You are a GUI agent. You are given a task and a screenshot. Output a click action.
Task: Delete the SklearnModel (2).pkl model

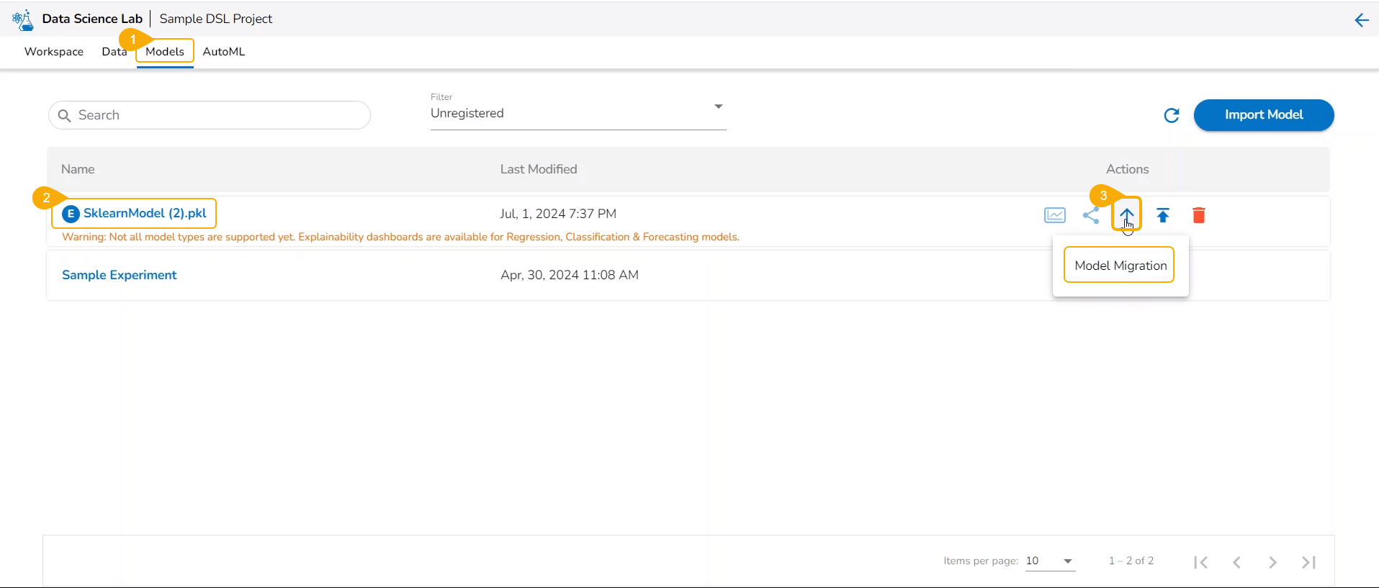pos(1199,215)
